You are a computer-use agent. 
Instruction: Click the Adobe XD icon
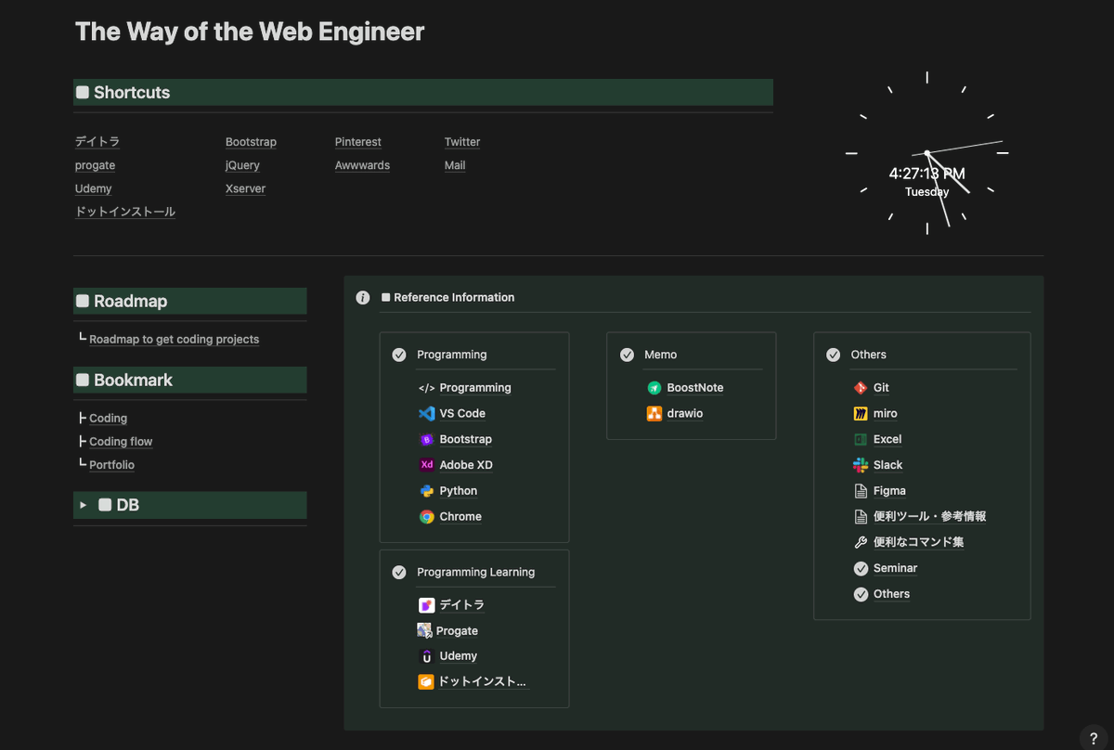click(426, 465)
